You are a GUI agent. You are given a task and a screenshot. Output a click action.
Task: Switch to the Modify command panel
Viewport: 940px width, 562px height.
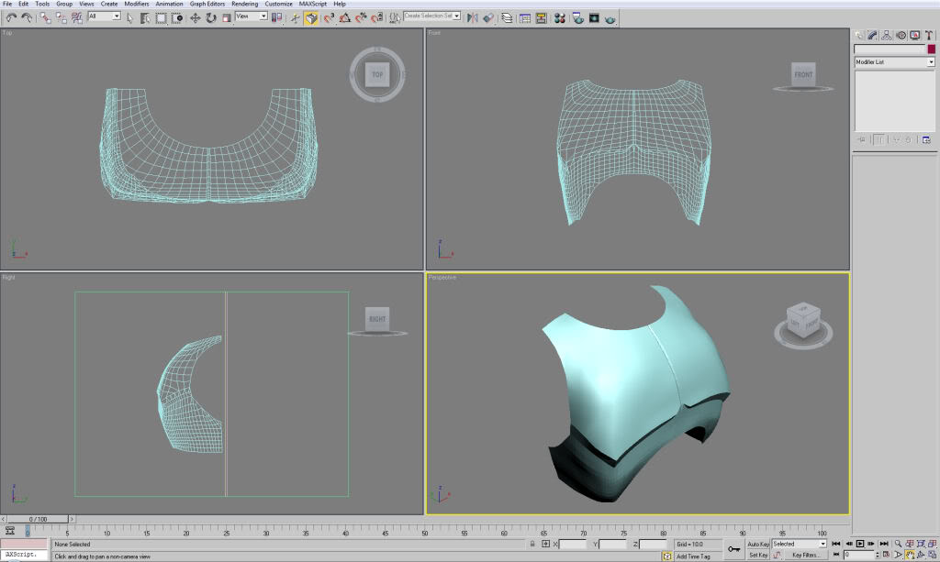872,35
